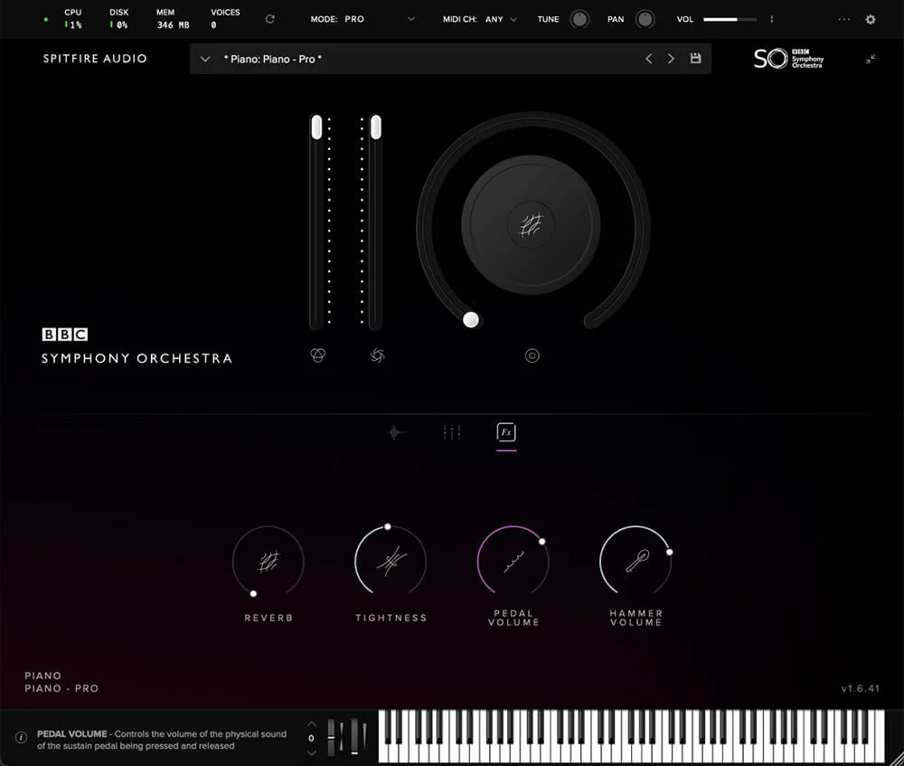Click the MEM 346 MB readout
This screenshot has height=766, width=904.
point(173,18)
